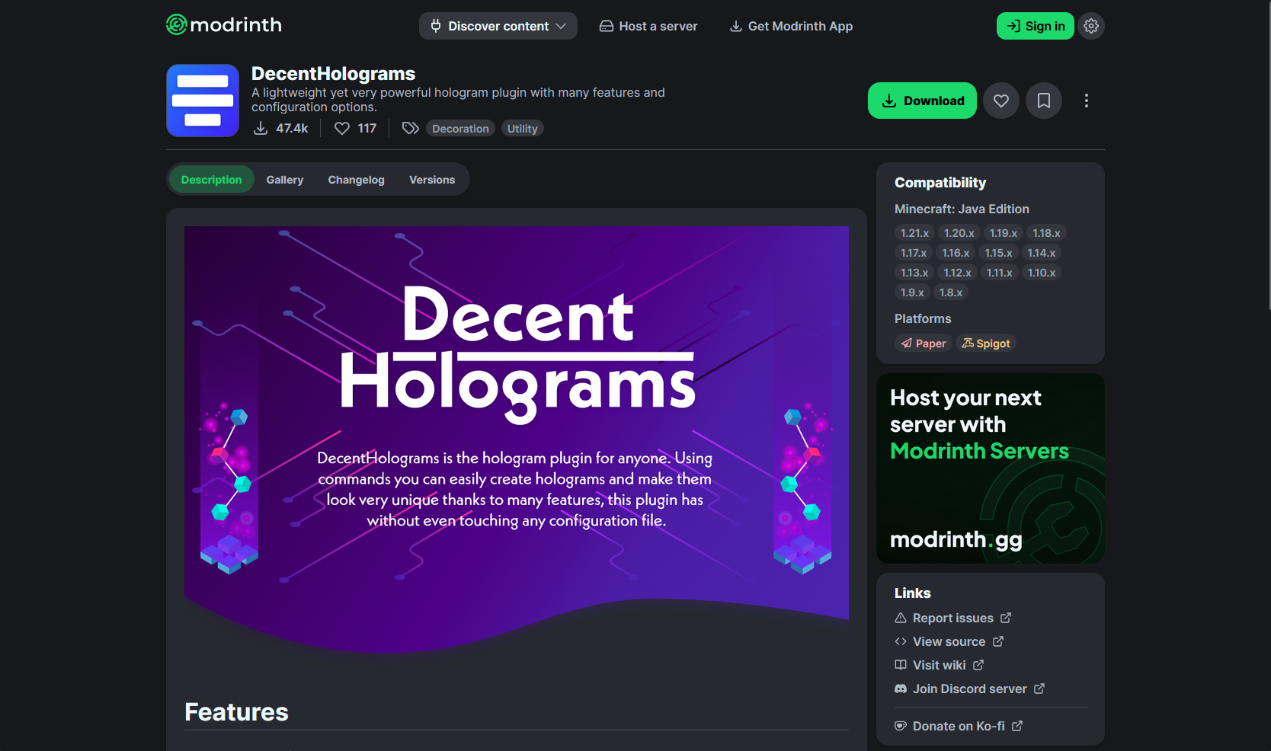1271x751 pixels.
Task: Select the 1.8.x version tag
Action: [x=951, y=292]
